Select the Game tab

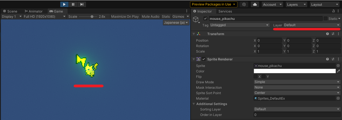coord(56,11)
